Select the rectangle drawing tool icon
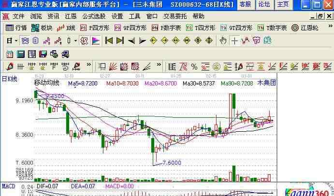 (102, 67)
